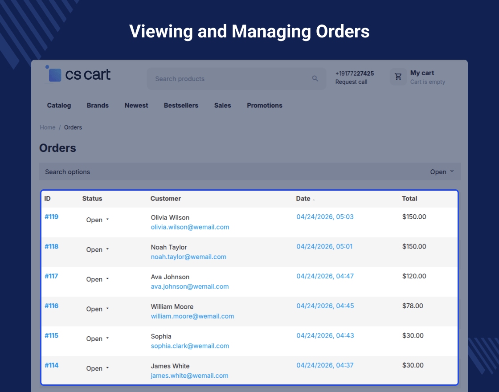
Task: Open My cart label
Action: point(422,73)
